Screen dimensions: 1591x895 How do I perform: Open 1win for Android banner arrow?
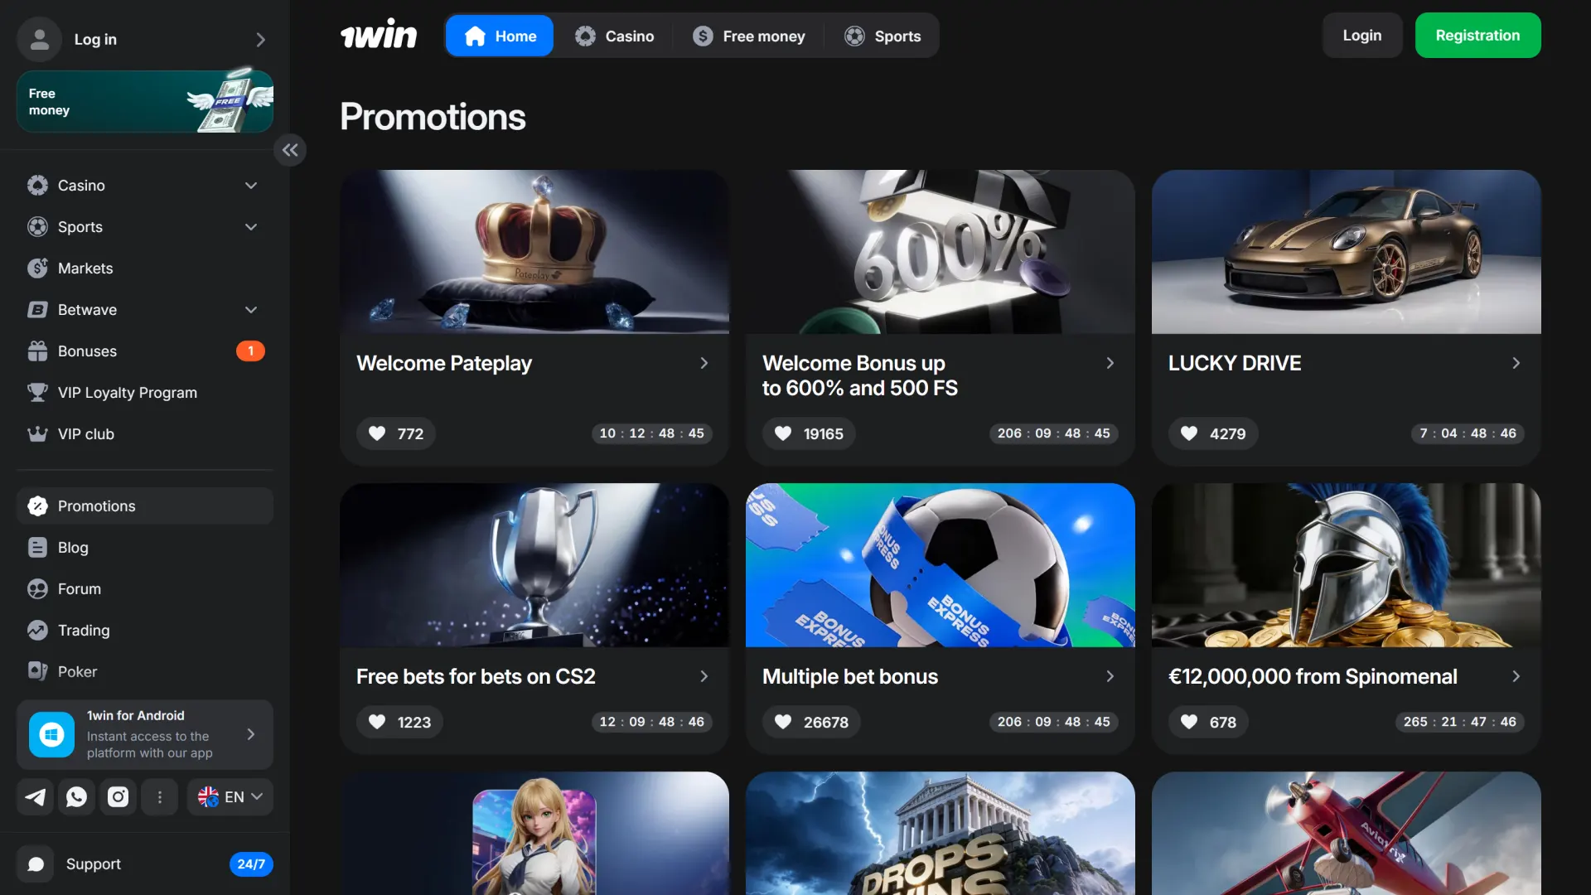tap(250, 734)
